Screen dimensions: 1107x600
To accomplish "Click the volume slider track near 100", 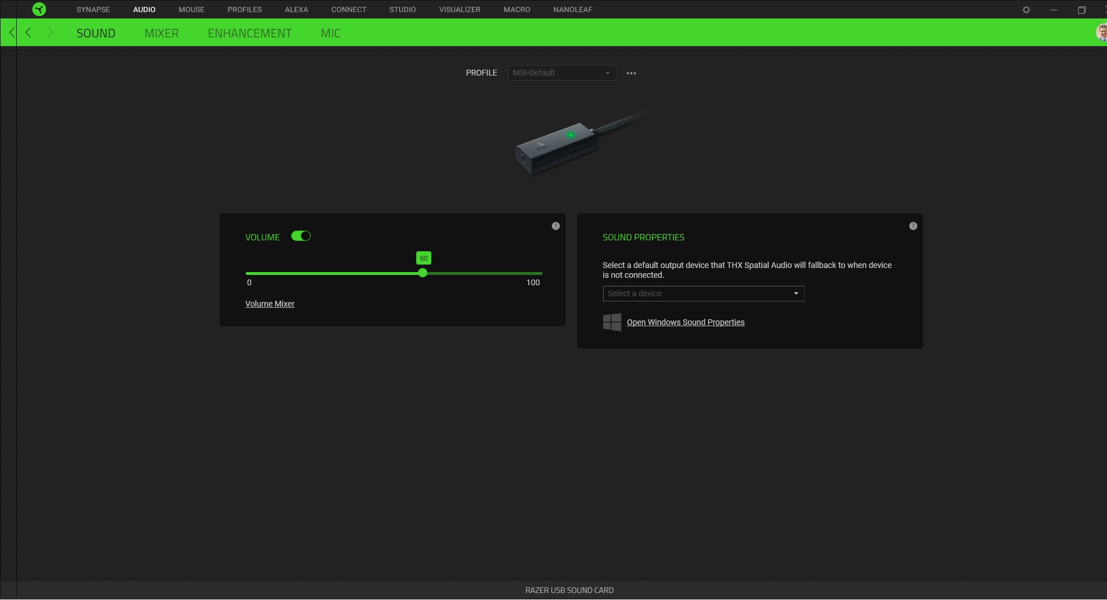I will pos(540,273).
